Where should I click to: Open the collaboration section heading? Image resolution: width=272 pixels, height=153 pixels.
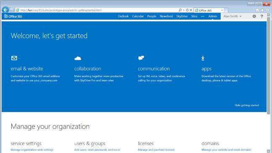87,69
